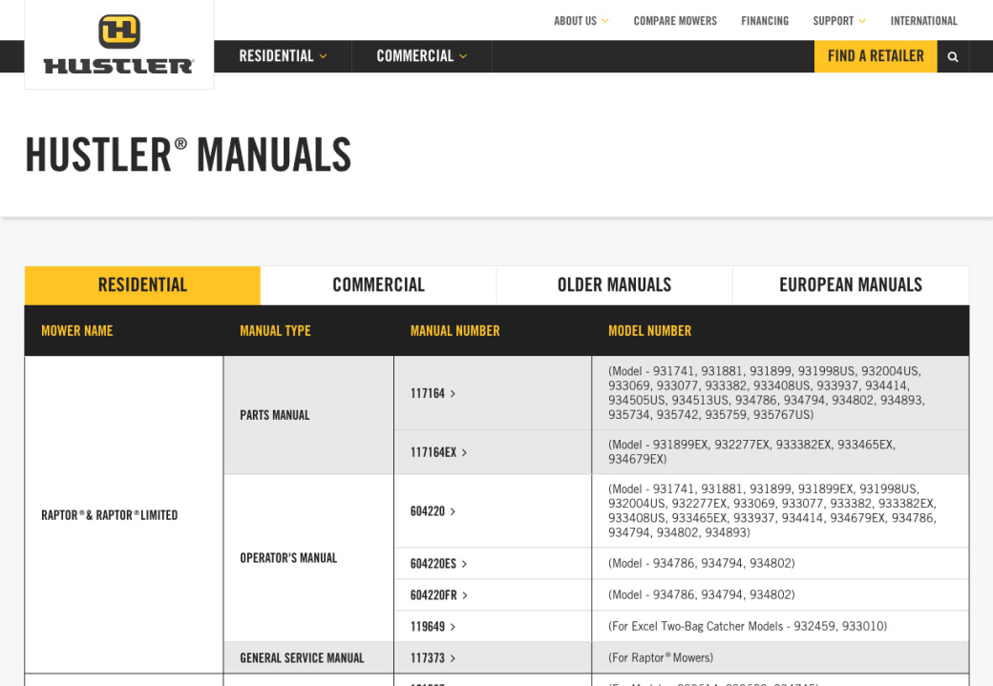Click the For Raptor Mowers text
This screenshot has width=993, height=686.
pos(661,658)
